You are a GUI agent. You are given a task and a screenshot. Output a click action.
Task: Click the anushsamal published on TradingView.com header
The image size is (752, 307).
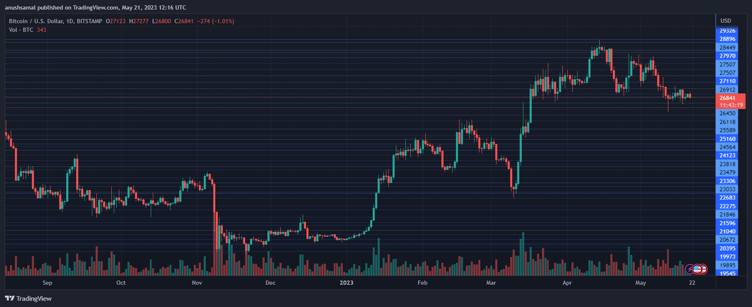coord(95,7)
